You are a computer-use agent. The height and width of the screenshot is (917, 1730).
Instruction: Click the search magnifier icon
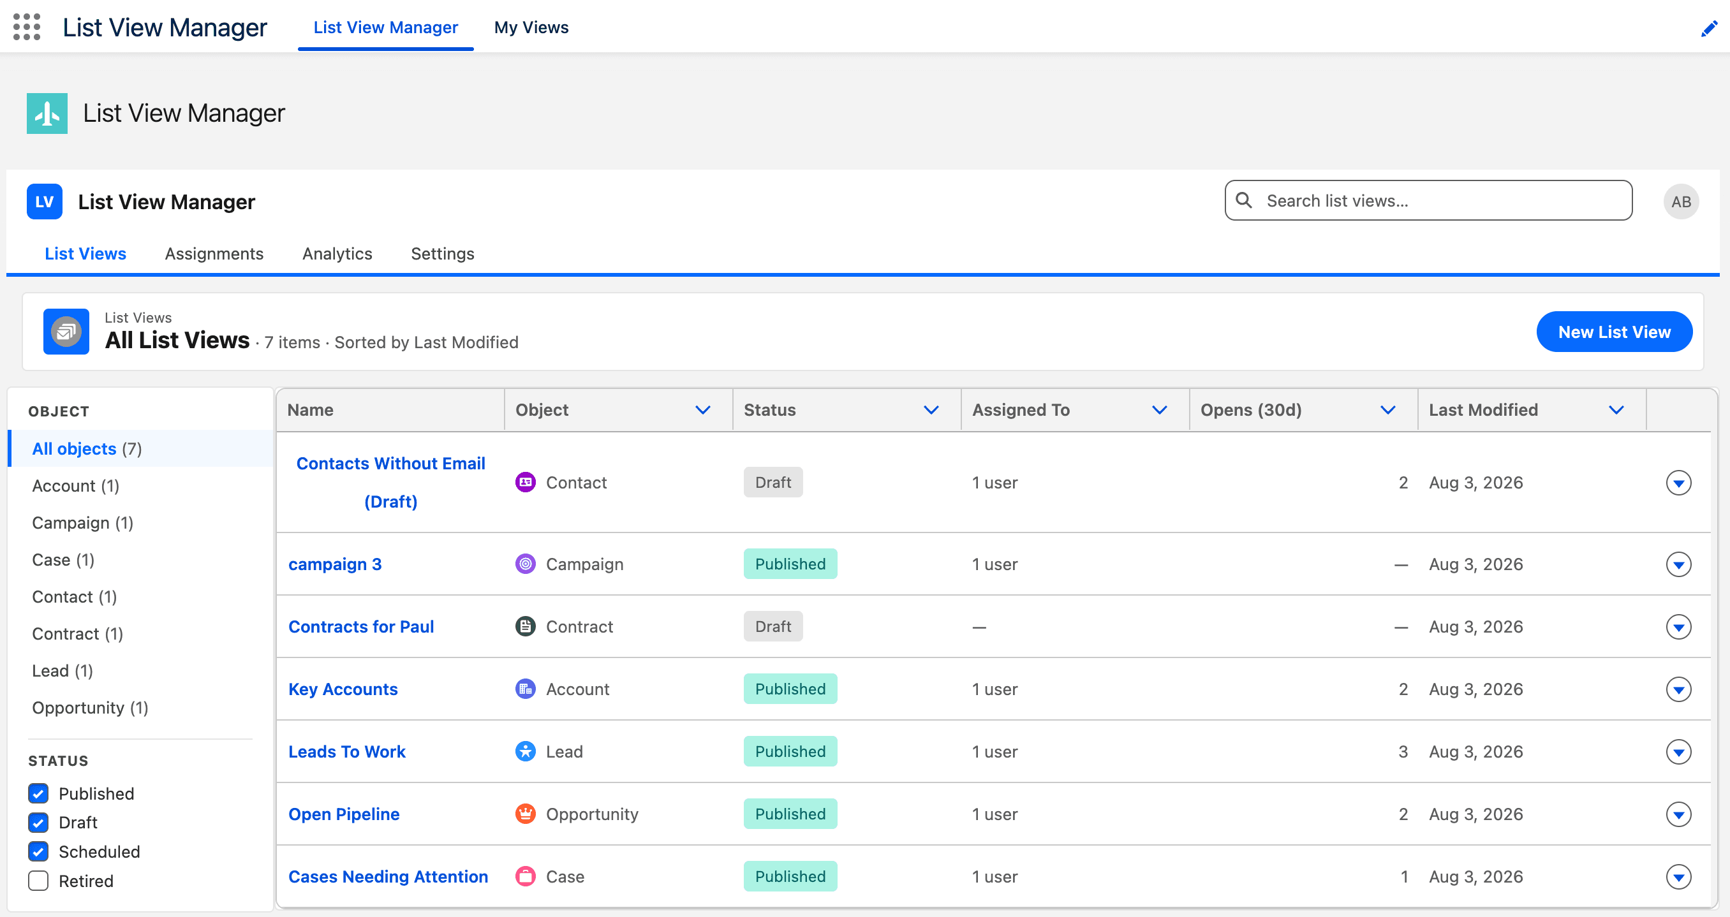pos(1244,200)
